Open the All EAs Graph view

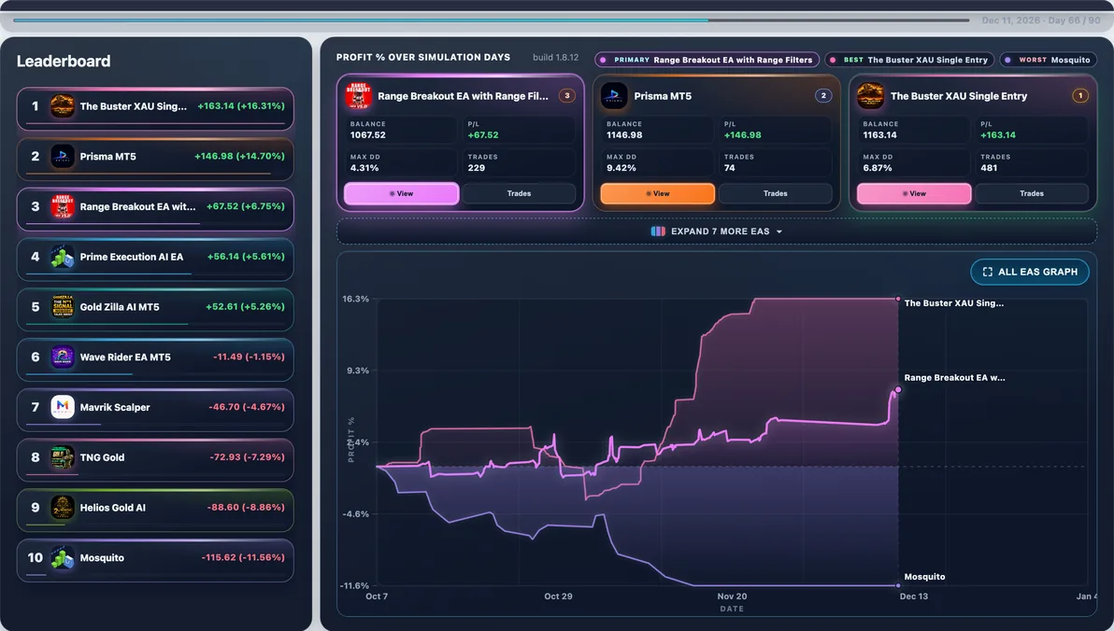coord(1030,272)
